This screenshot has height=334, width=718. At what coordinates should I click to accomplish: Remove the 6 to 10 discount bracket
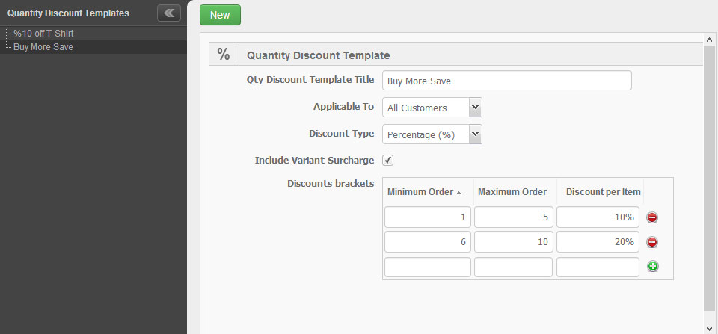(x=652, y=242)
